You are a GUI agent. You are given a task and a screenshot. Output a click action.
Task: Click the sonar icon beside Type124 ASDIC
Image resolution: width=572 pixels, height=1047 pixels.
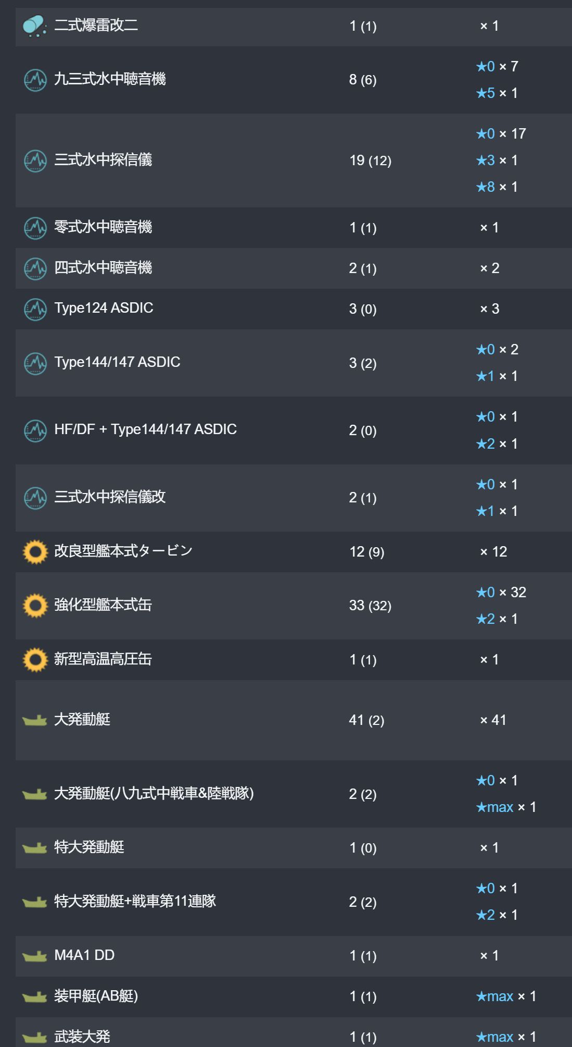click(35, 309)
